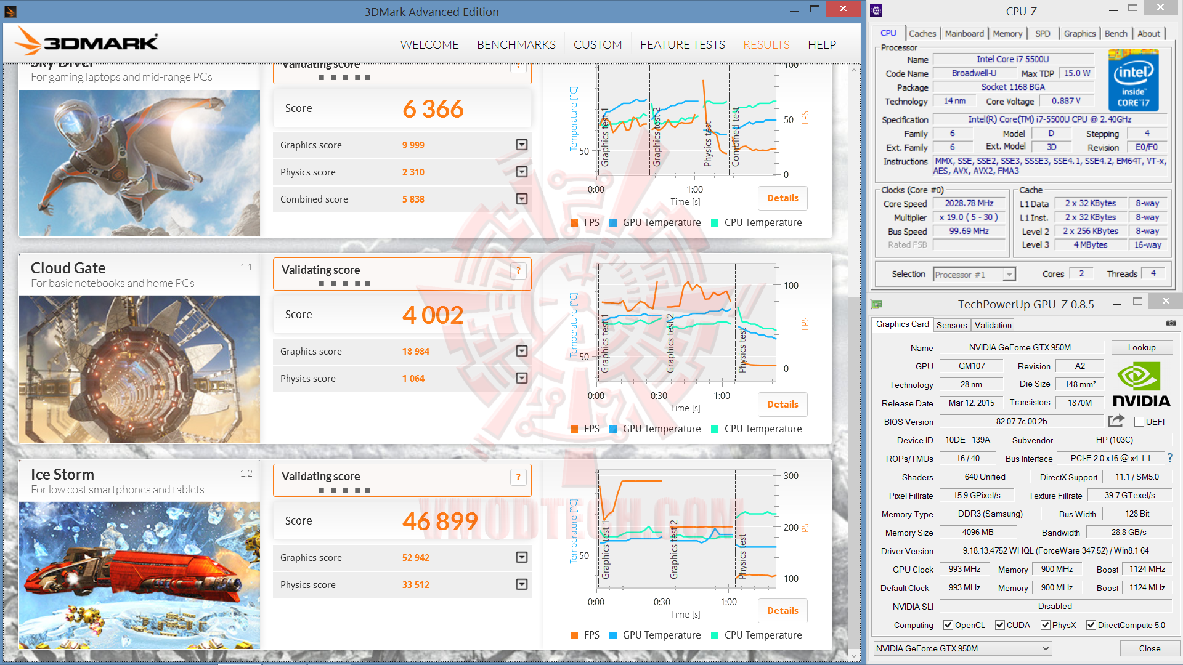1183x665 pixels.
Task: Click Details button for Cloud Gate chart
Action: [782, 405]
